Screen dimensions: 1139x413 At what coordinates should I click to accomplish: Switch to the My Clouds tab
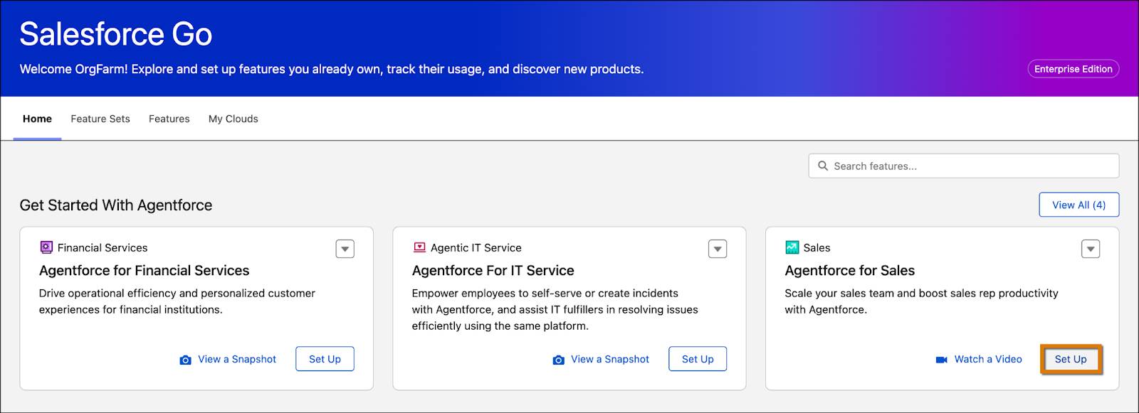pos(233,119)
